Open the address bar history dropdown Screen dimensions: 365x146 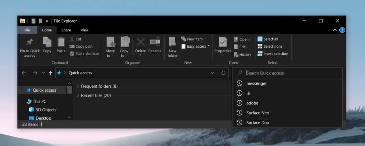point(212,73)
